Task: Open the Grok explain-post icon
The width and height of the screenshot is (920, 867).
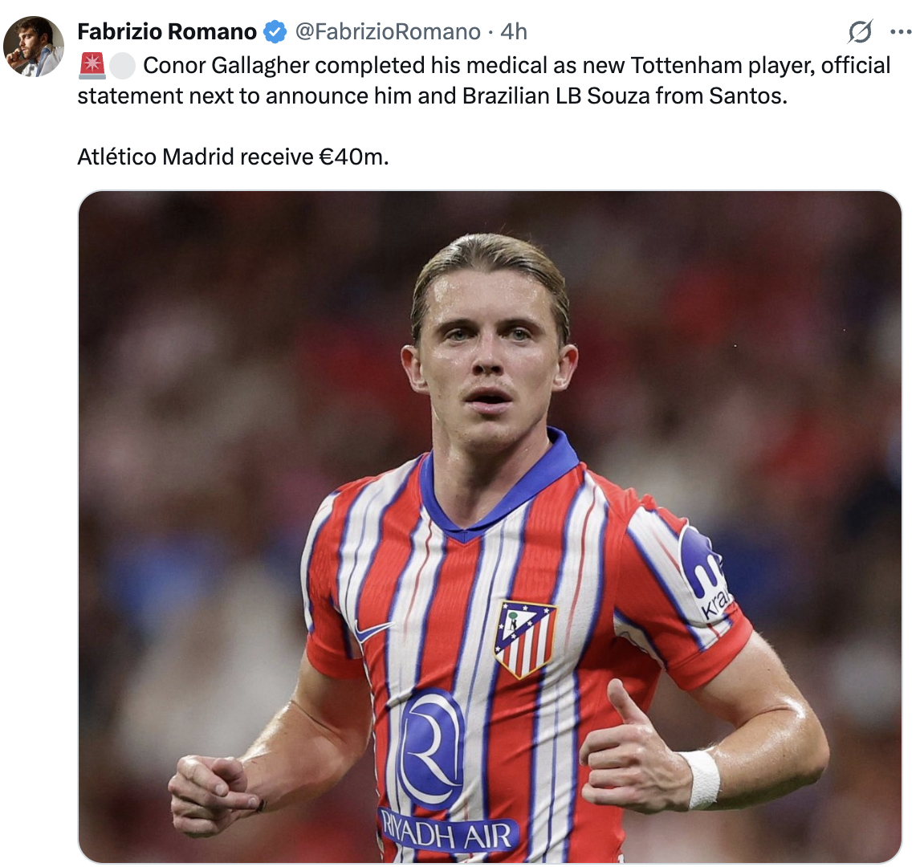Action: click(x=860, y=31)
